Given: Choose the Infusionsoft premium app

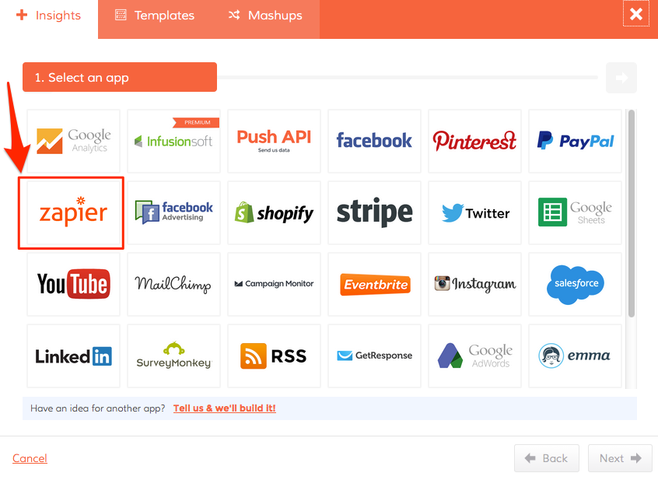Looking at the screenshot, I should [173, 141].
